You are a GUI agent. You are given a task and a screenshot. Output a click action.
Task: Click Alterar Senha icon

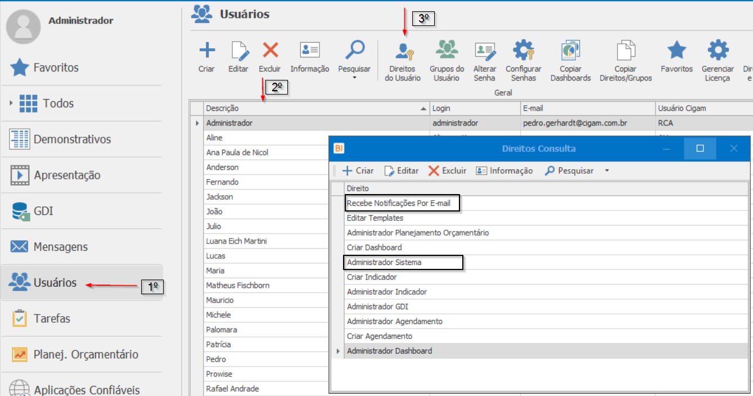[485, 51]
